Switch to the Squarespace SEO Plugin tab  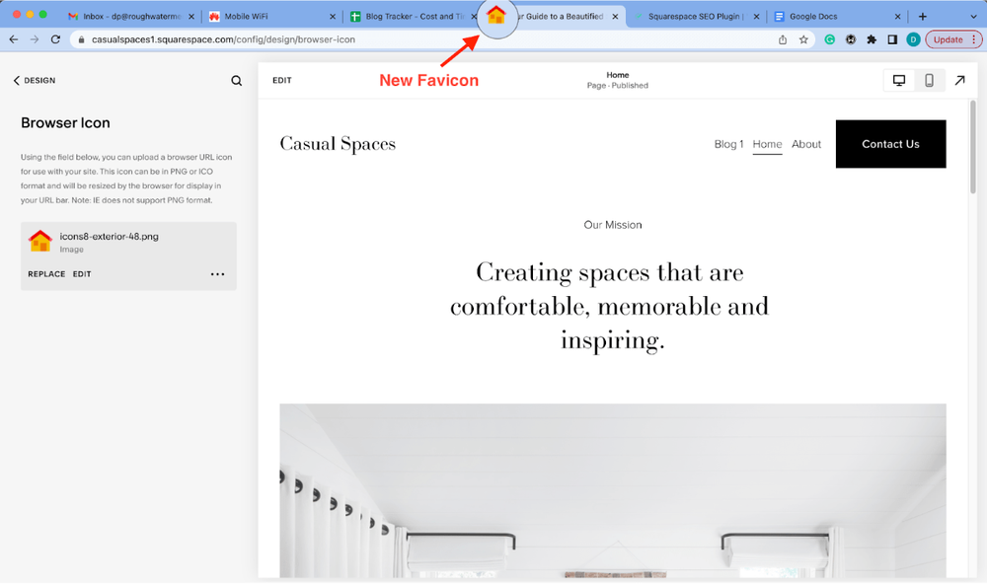tap(695, 16)
